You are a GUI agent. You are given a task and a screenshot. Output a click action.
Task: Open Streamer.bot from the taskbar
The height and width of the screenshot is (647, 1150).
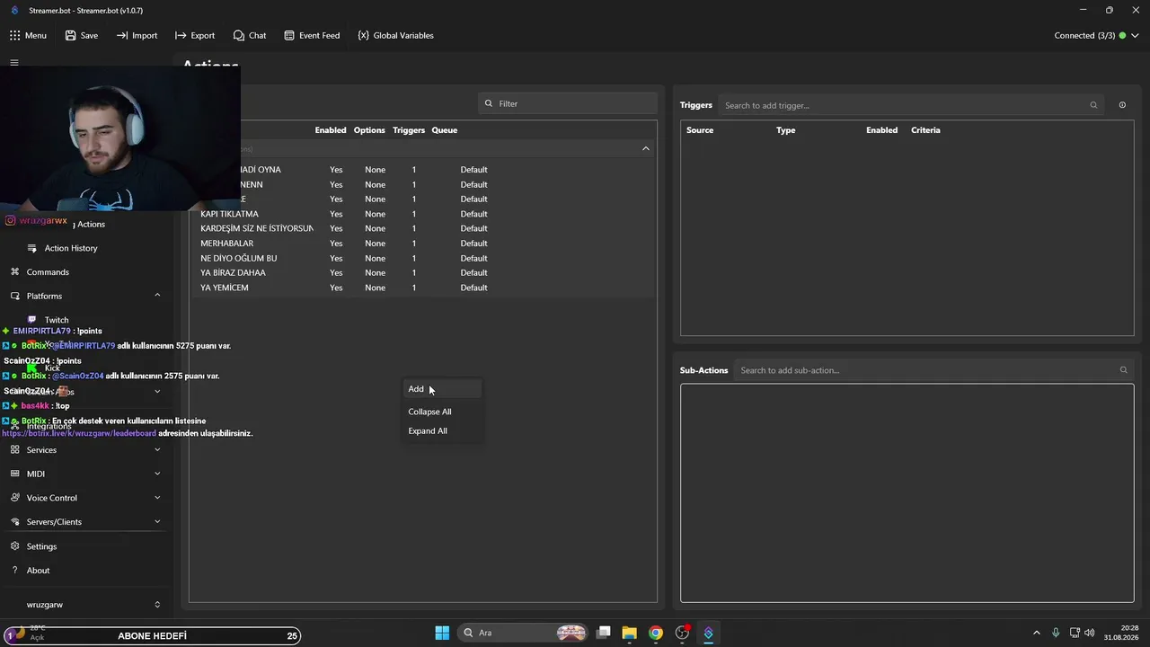708,633
